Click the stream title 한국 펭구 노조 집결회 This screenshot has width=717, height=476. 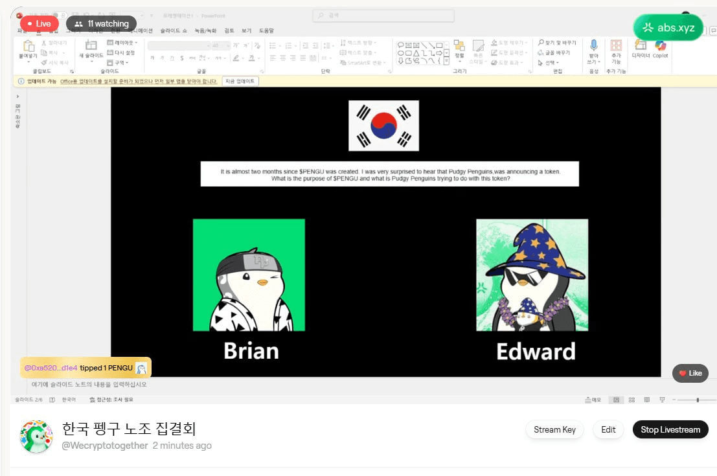point(129,429)
